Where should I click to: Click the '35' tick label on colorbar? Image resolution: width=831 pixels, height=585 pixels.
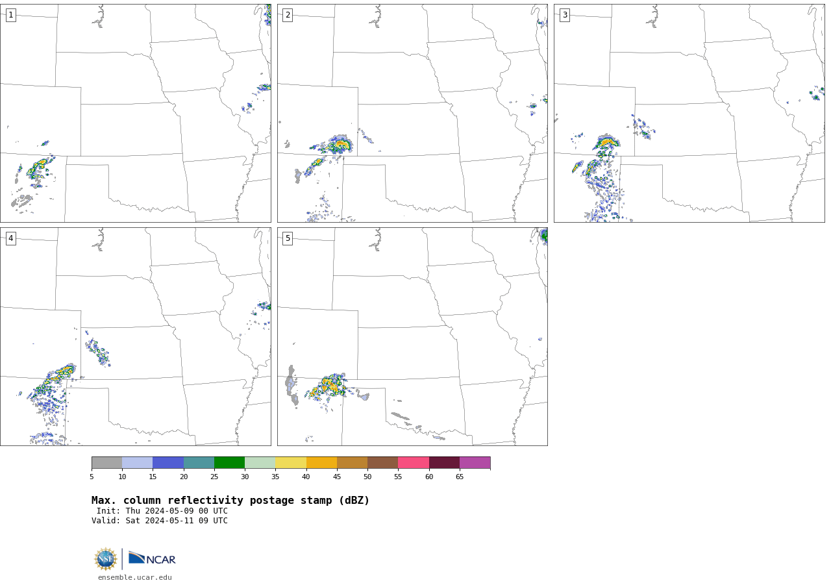[x=275, y=477]
